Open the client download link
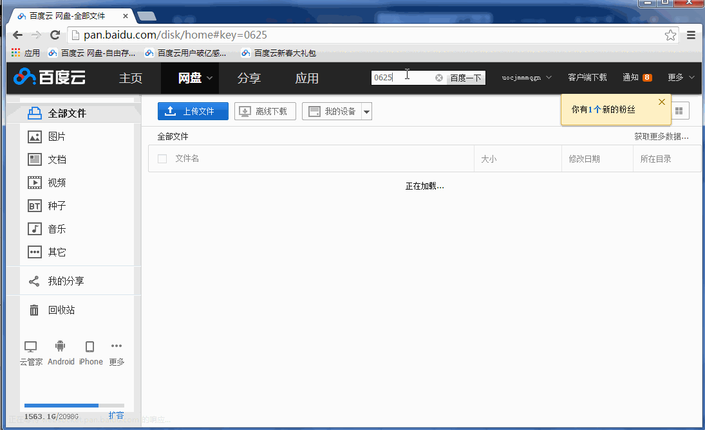The width and height of the screenshot is (705, 430). (587, 77)
